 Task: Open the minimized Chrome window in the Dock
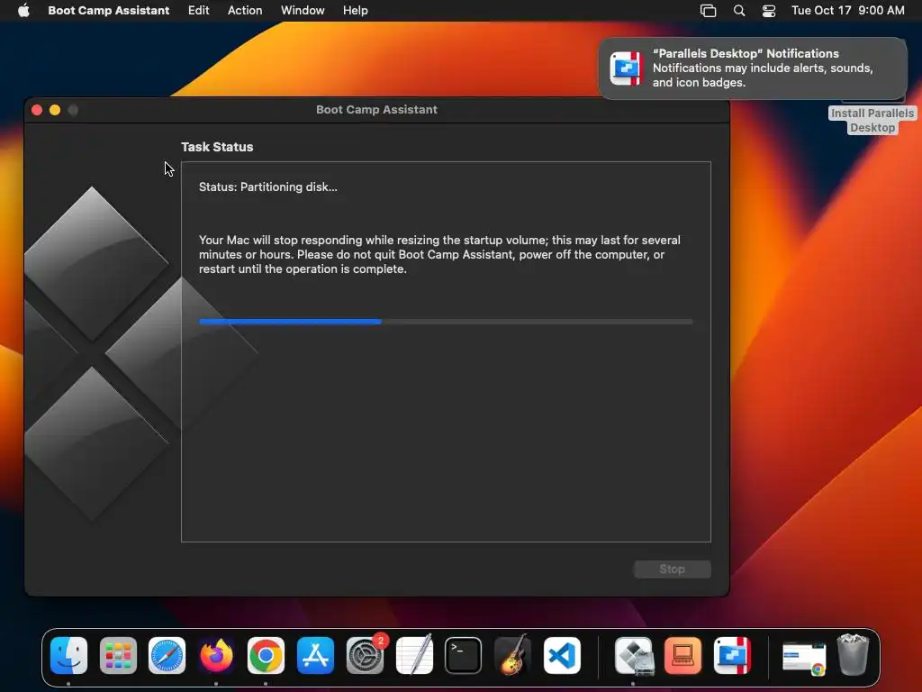click(x=804, y=657)
